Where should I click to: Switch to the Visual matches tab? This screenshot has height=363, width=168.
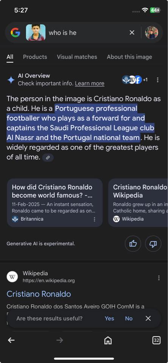pyautogui.click(x=77, y=57)
